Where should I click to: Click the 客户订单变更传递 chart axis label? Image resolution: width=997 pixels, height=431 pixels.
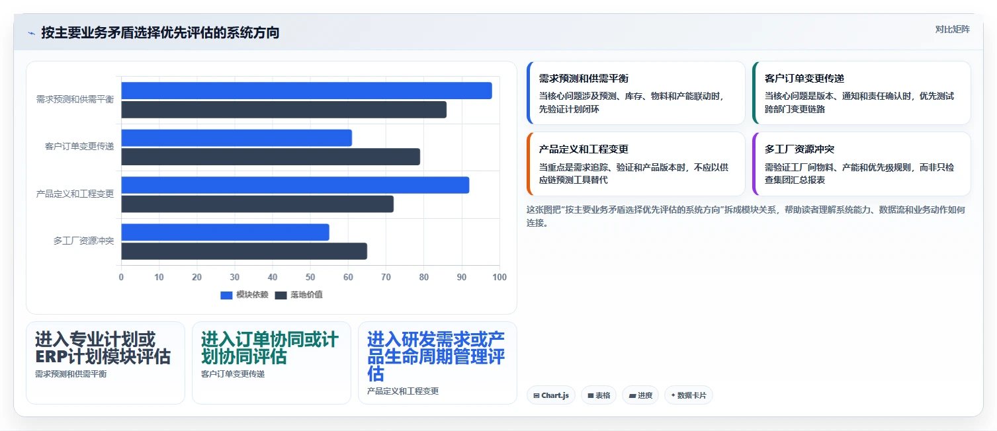(79, 147)
